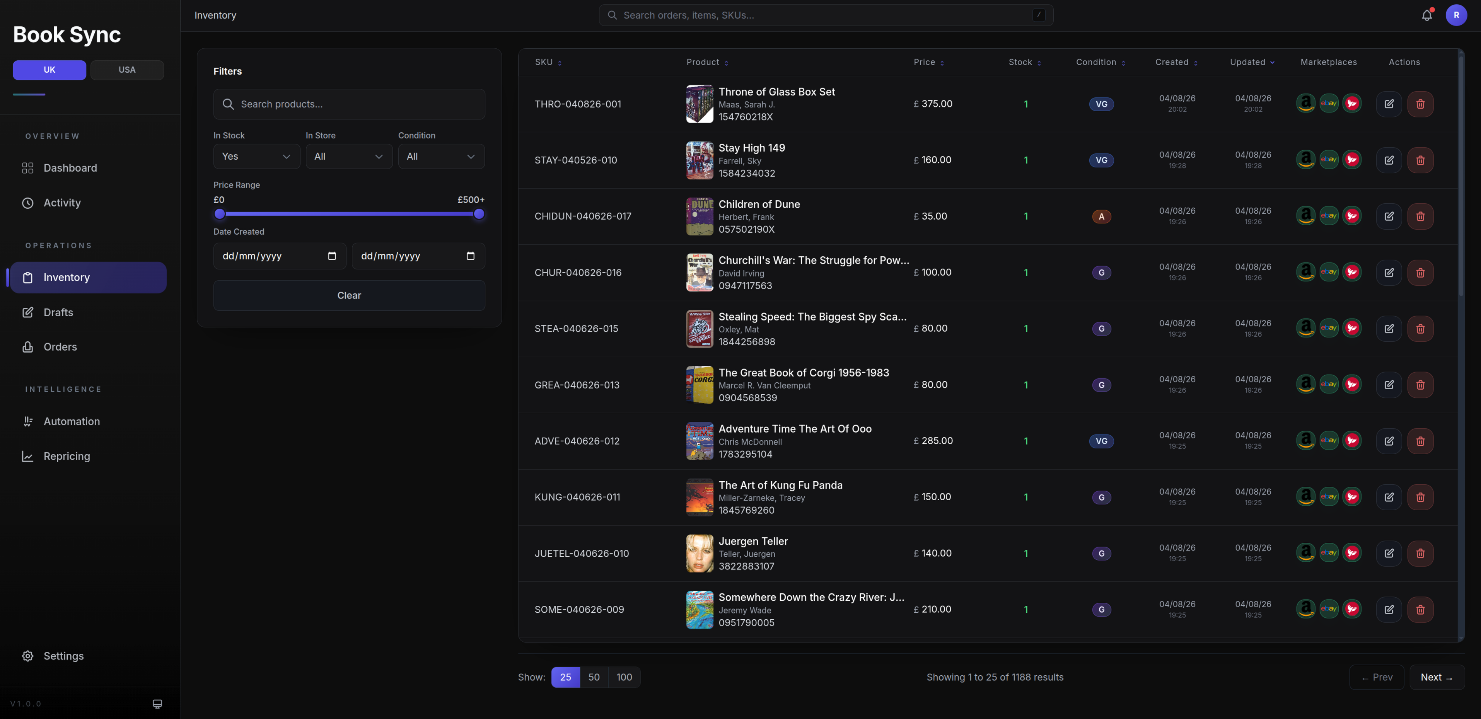The width and height of the screenshot is (1481, 719).
Task: Show 50 results per page
Action: 594,677
